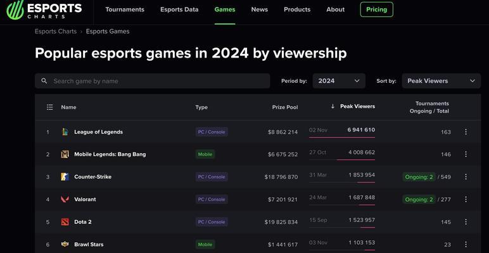Open the Counter-Strike game link

point(93,176)
